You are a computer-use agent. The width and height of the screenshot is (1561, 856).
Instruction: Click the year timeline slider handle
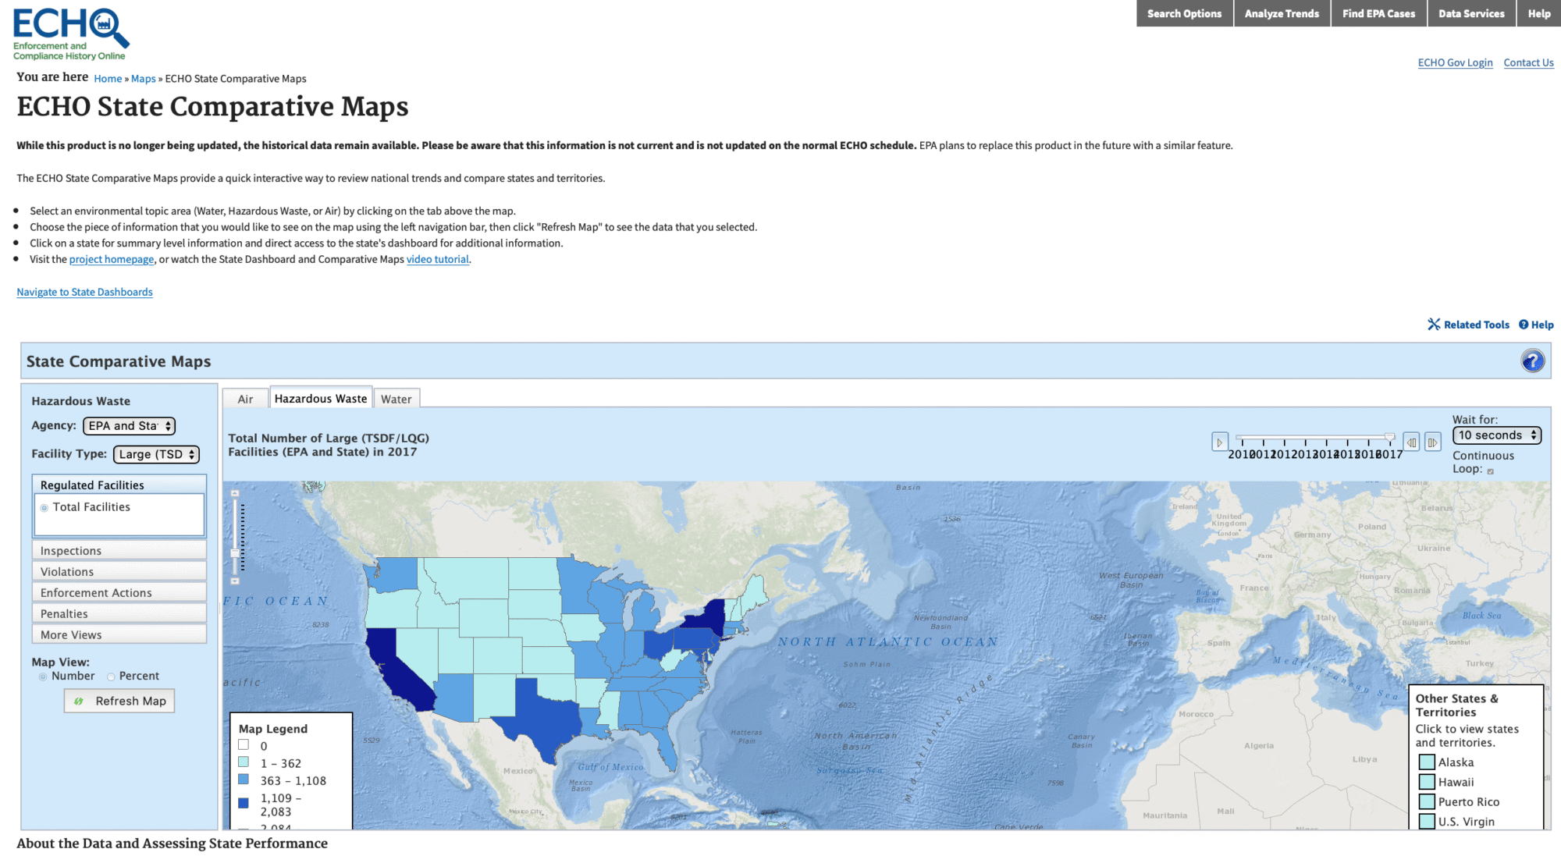[1389, 437]
